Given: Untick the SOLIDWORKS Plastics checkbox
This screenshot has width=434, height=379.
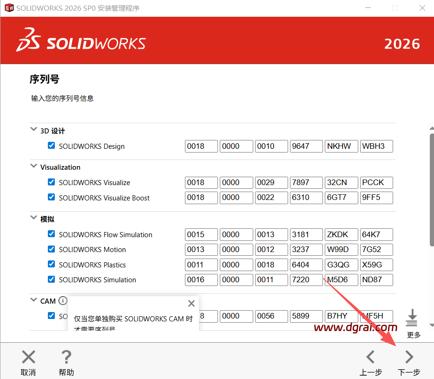Looking at the screenshot, I should [52, 265].
